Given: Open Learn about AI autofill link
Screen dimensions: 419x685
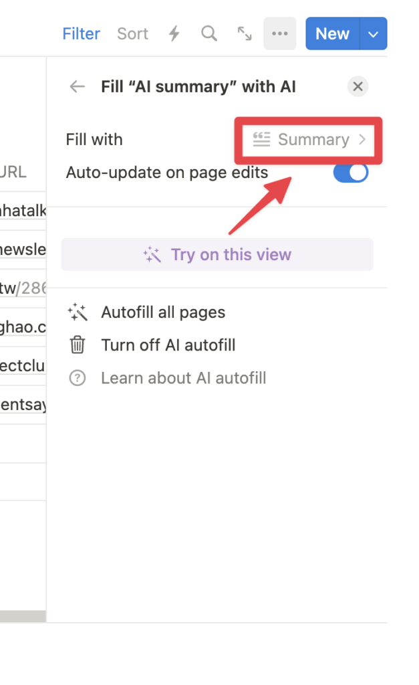Looking at the screenshot, I should [x=183, y=378].
